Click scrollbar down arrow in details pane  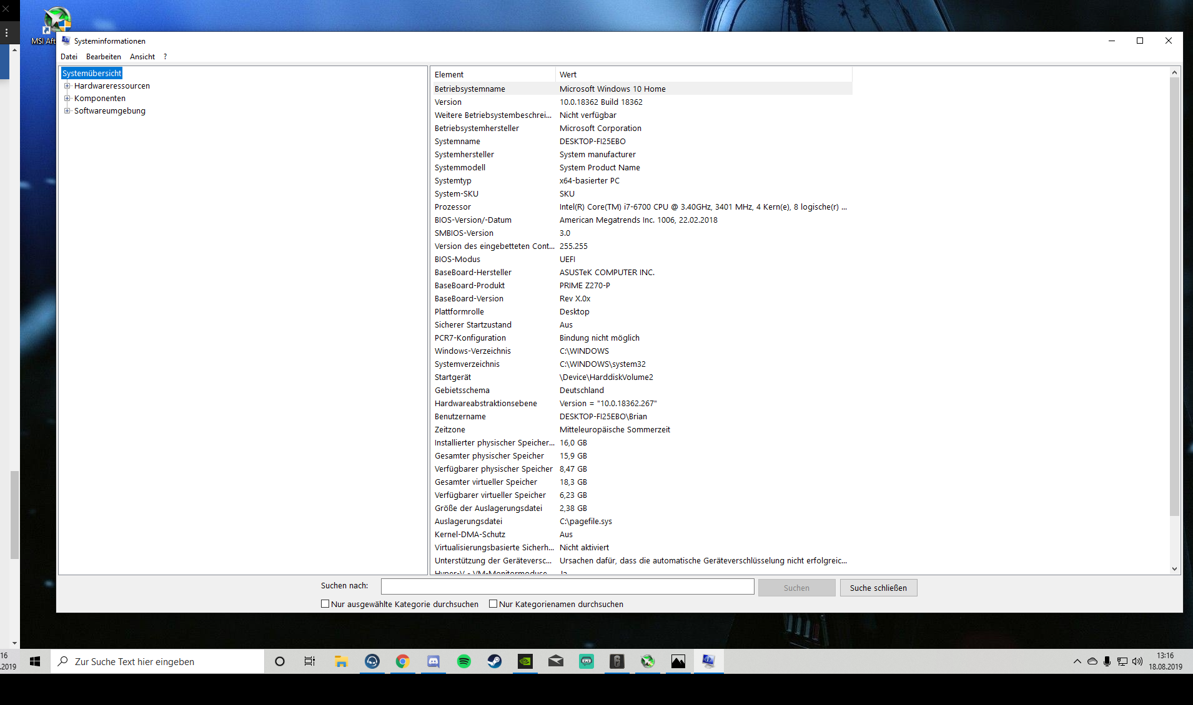pos(1174,568)
